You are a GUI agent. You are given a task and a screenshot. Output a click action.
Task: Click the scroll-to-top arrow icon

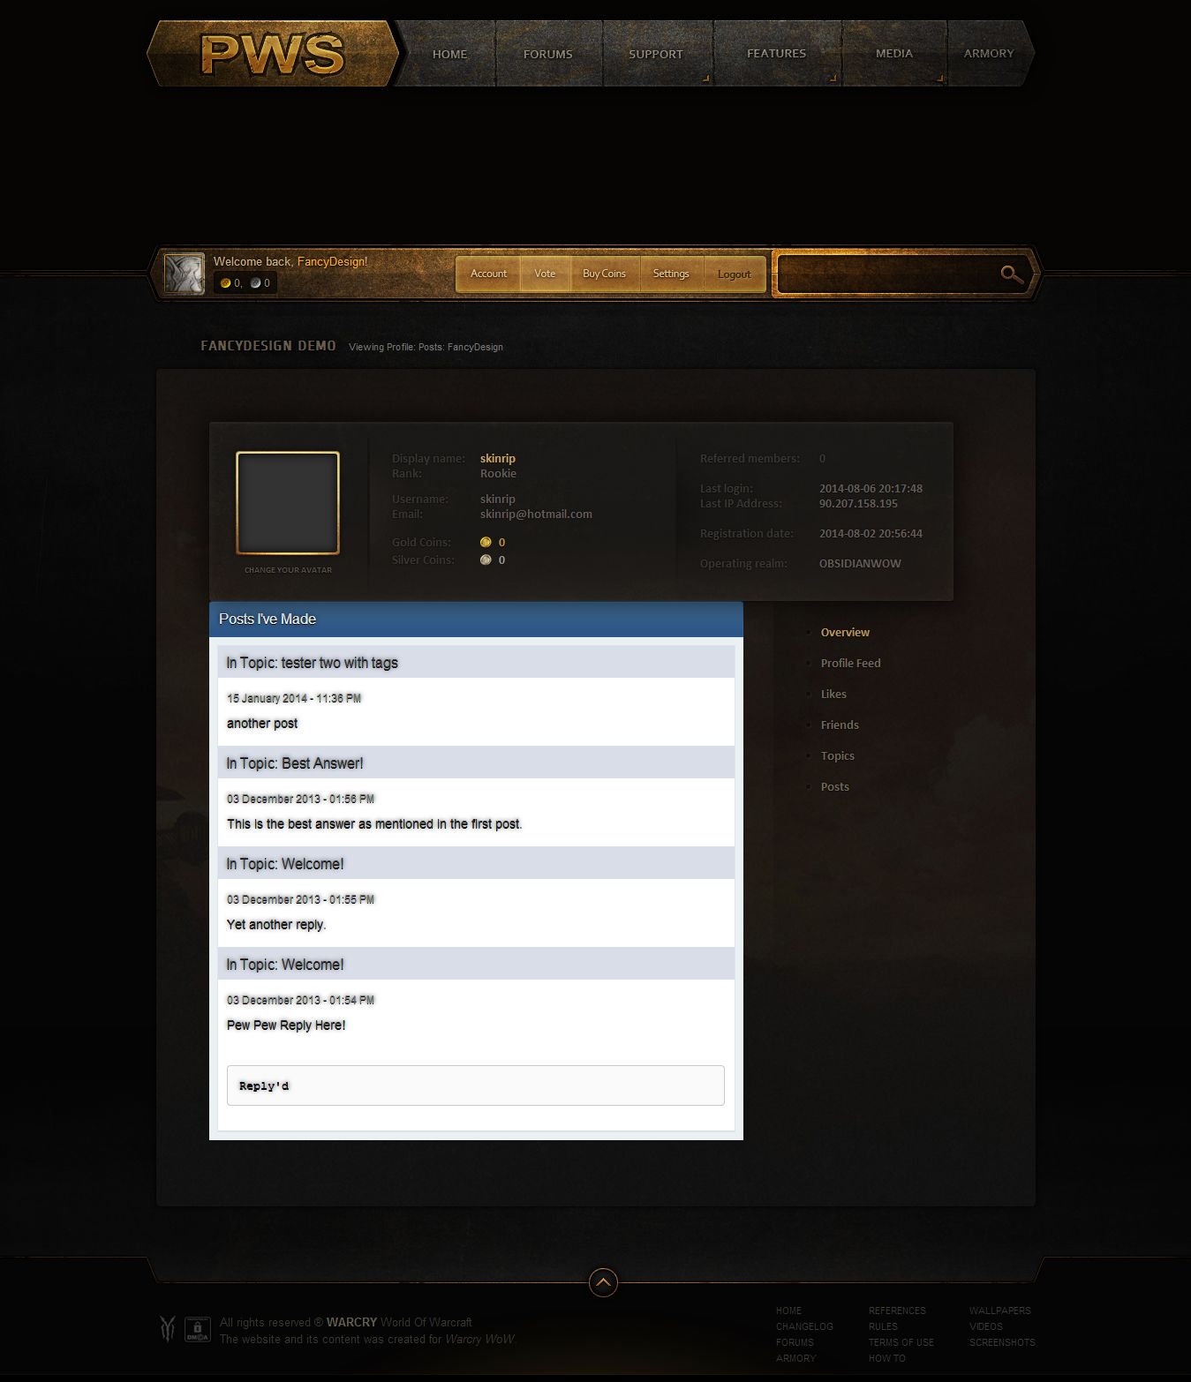pos(603,1281)
